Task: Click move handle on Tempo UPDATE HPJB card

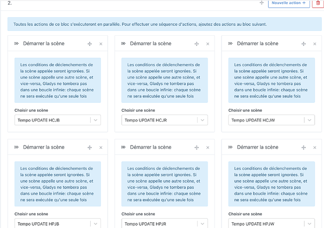Action: [x=89, y=147]
